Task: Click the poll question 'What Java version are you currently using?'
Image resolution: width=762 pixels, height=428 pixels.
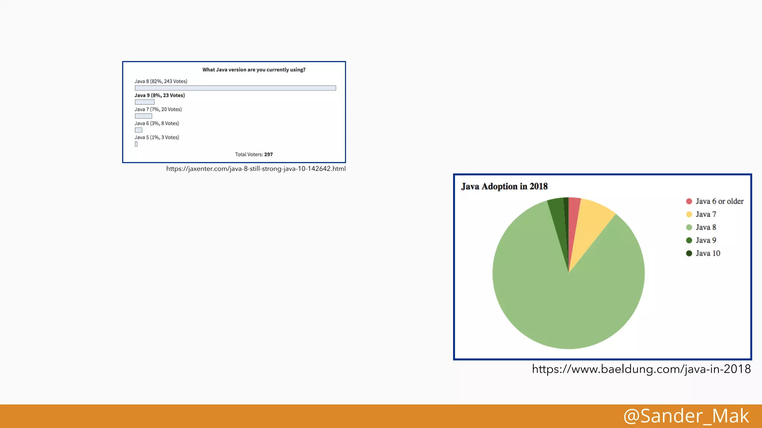Action: pyautogui.click(x=254, y=70)
